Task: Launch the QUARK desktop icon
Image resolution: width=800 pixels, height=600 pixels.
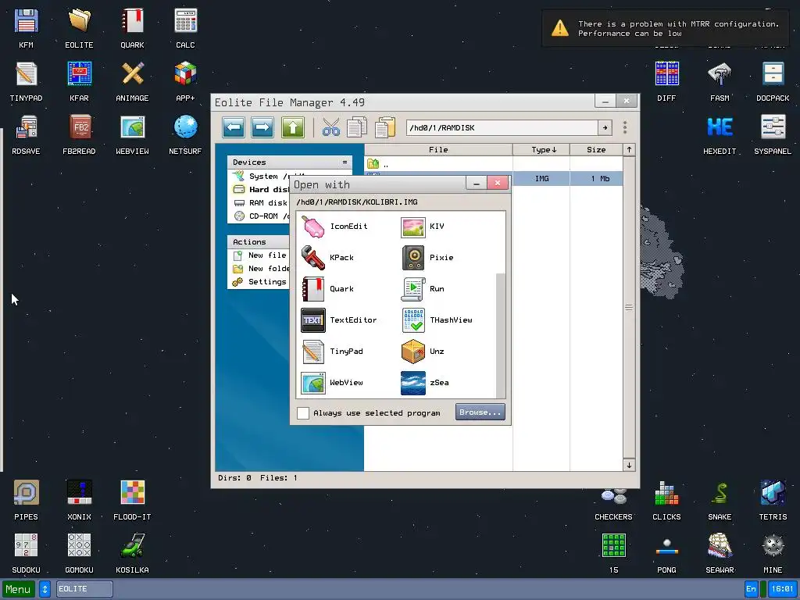Action: pyautogui.click(x=132, y=28)
